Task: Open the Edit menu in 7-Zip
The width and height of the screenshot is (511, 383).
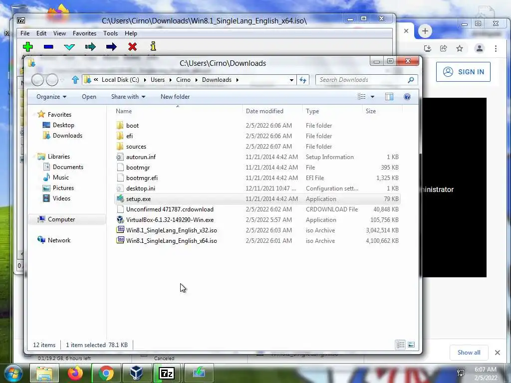Action: [x=41, y=33]
